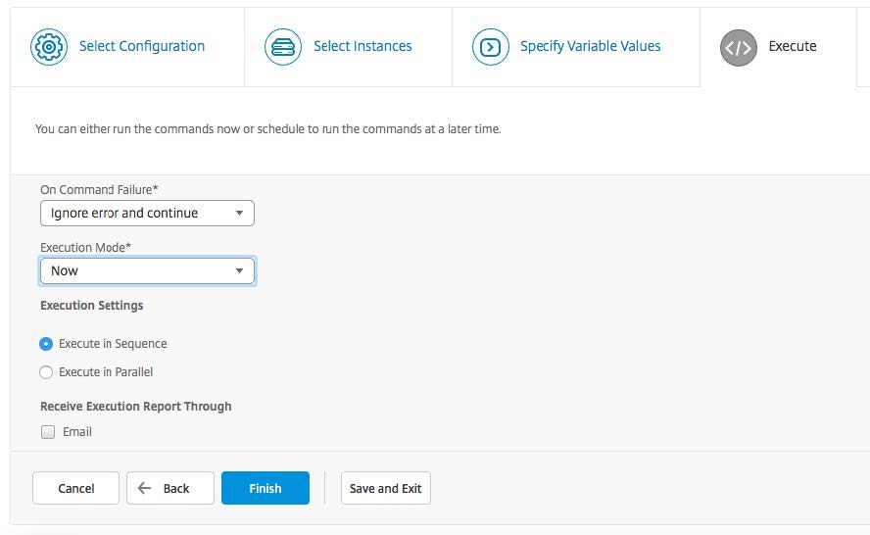Click the Specify Variable Values arrow icon
This screenshot has width=870, height=535.
pos(491,47)
